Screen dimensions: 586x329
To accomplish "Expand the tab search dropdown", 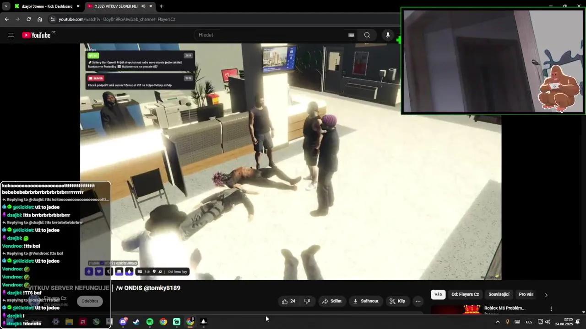I will coord(6,6).
